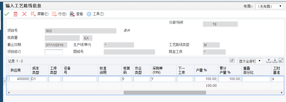Click the 产量 % cell 100.00
The width and height of the screenshot is (286, 102).
pos(206,79)
